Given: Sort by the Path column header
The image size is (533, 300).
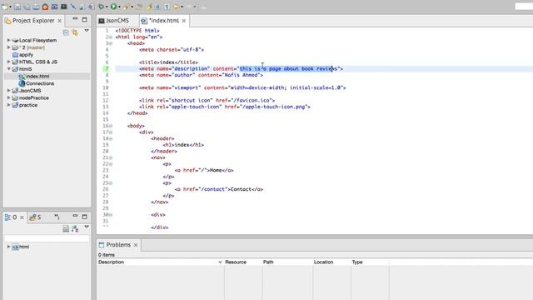Looking at the screenshot, I should (287, 262).
